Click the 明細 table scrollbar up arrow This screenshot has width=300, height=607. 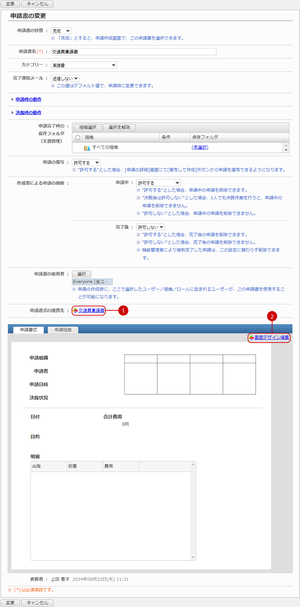coord(193,464)
